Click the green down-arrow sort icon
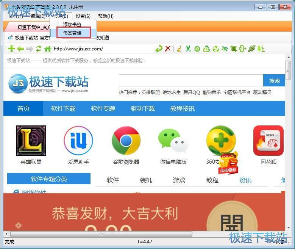The width and height of the screenshot is (295, 249). [261, 49]
